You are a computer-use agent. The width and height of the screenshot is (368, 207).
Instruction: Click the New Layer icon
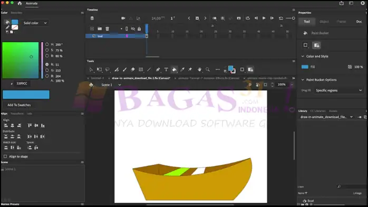pos(92,29)
